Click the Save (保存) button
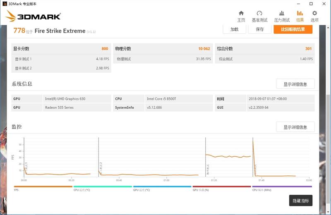The image size is (331, 215). tap(259, 29)
